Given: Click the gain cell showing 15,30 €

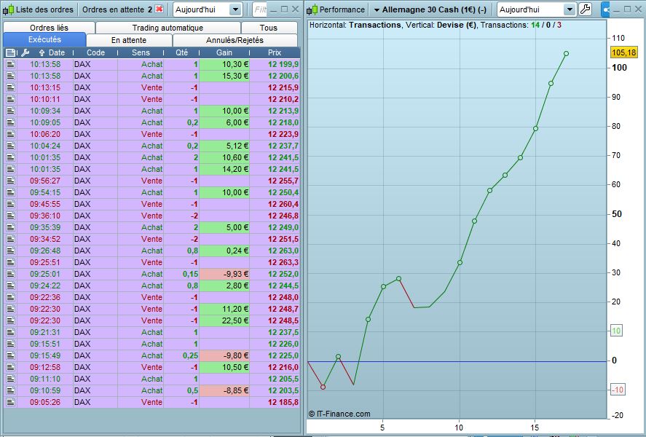Looking at the screenshot, I should pyautogui.click(x=224, y=76).
